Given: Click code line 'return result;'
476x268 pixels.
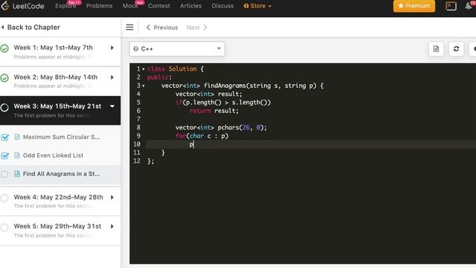Looking at the screenshot, I should click(214, 111).
